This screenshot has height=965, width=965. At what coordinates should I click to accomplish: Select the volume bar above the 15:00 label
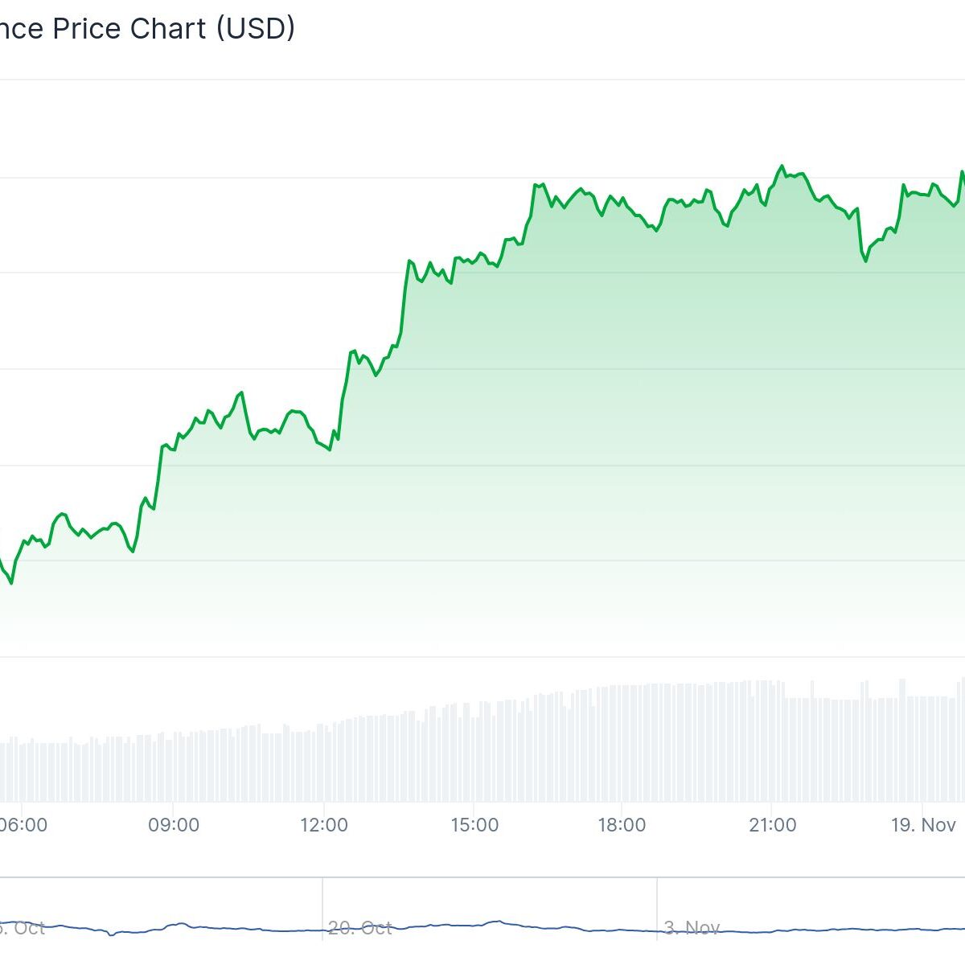(474, 752)
